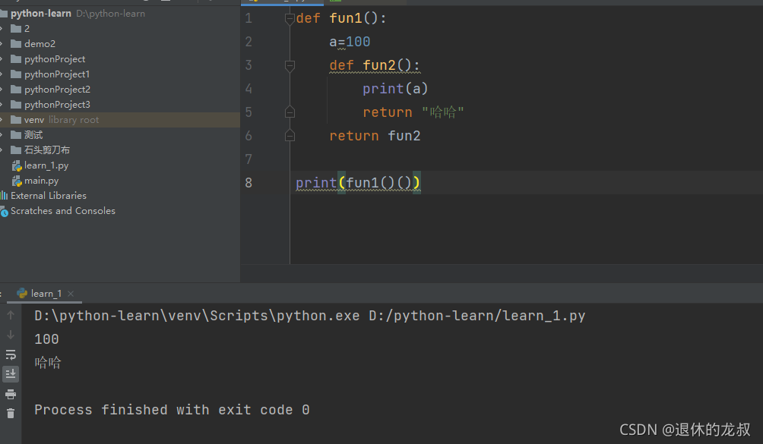This screenshot has height=444, width=763.
Task: Toggle scroll to end in the run console
Action: tap(11, 374)
